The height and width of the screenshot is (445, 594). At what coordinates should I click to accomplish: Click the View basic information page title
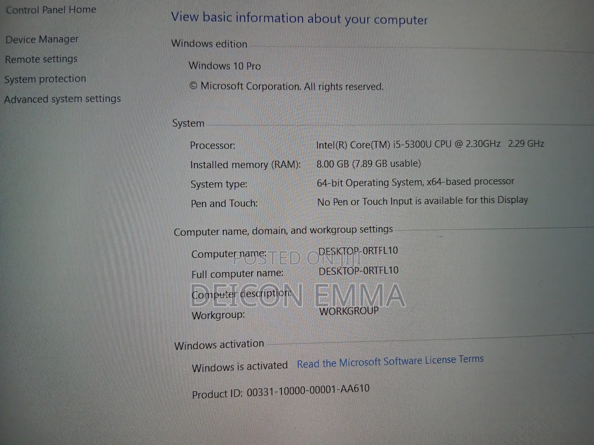tap(299, 19)
